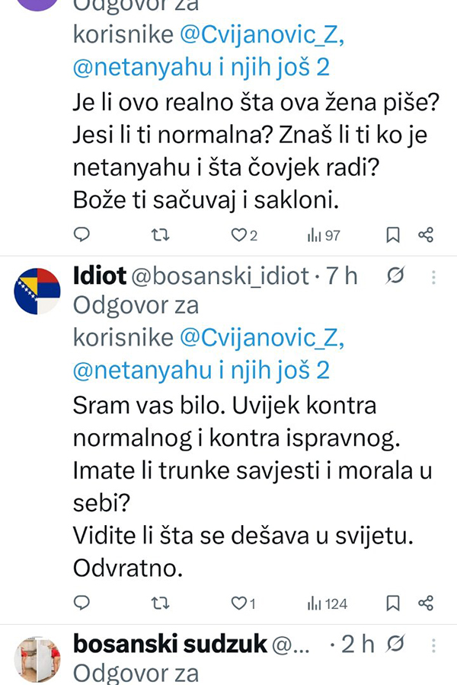Image resolution: width=457 pixels, height=685 pixels.
Task: Retweet the tweet with 97 views
Action: point(160,235)
